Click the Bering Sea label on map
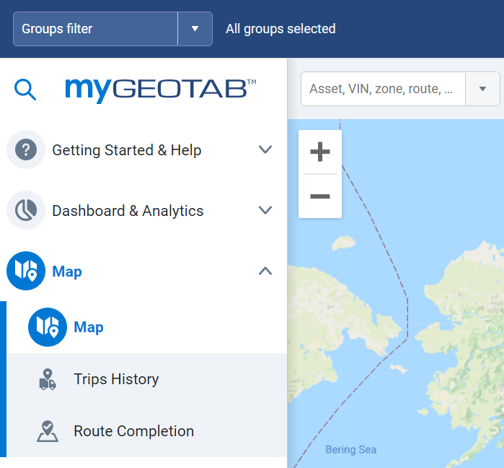The image size is (504, 468). click(350, 450)
